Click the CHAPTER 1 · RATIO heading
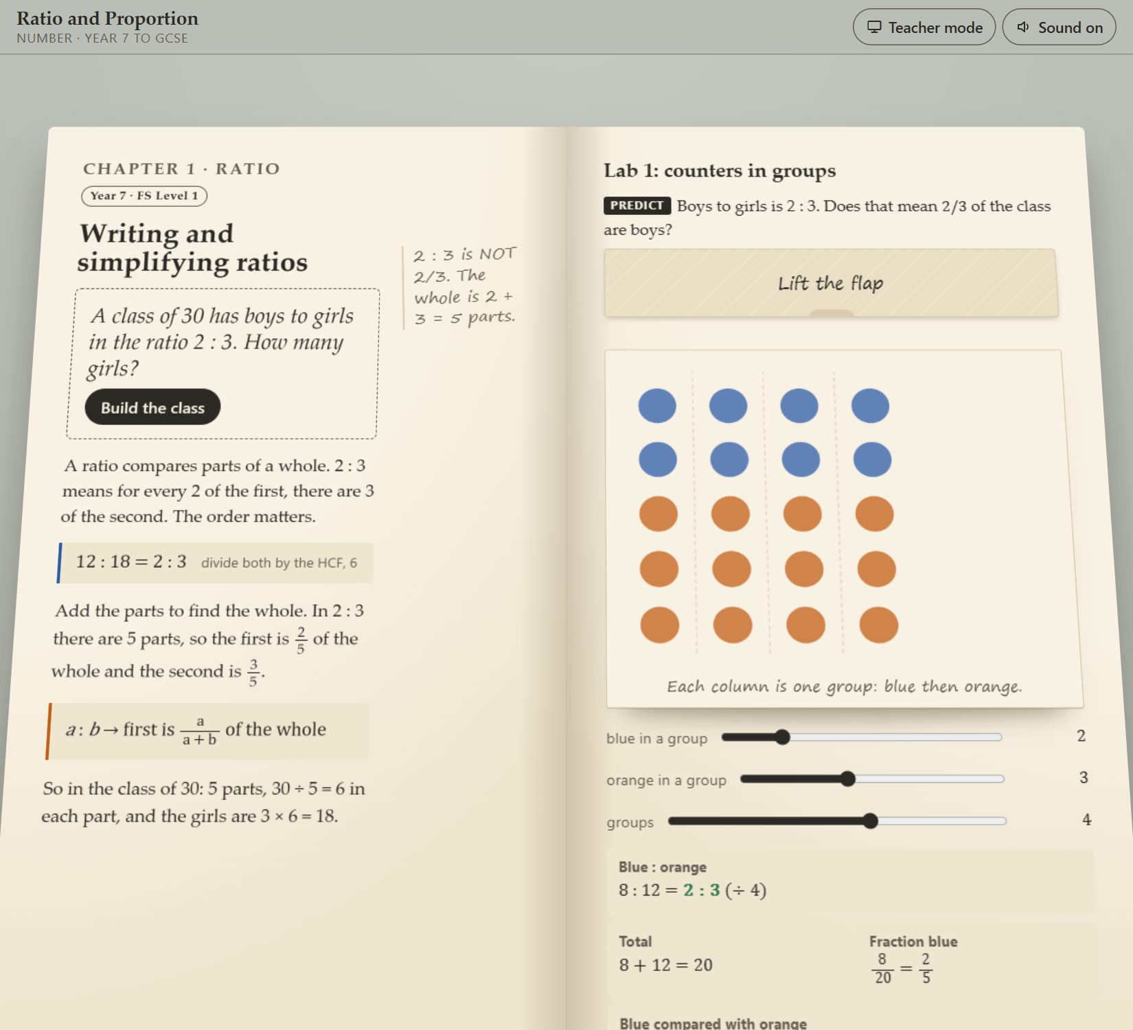Screen dimensions: 1133x1030 [x=181, y=169]
